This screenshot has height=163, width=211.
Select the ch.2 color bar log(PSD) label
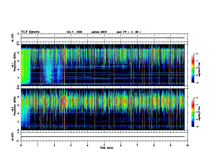point(199,113)
